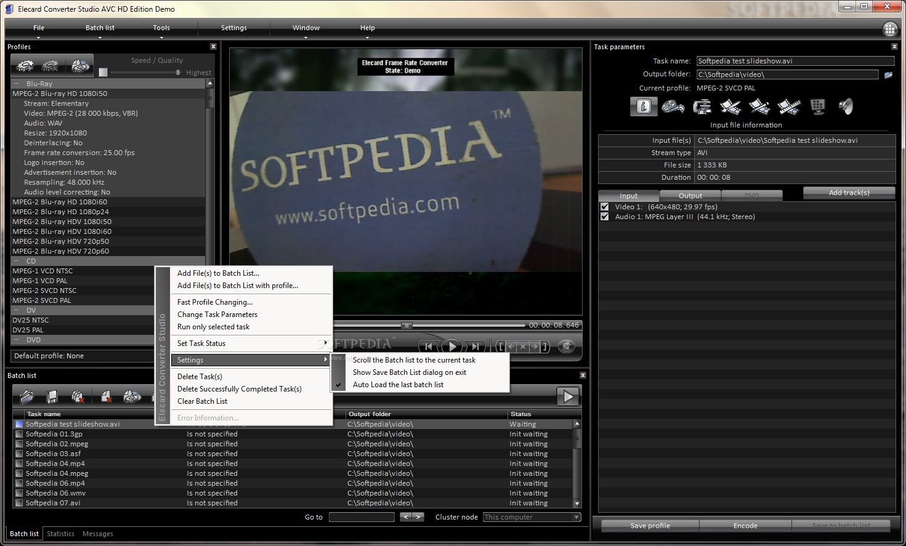Click the Encode button
Viewport: 906px width, 546px height.
pos(745,526)
